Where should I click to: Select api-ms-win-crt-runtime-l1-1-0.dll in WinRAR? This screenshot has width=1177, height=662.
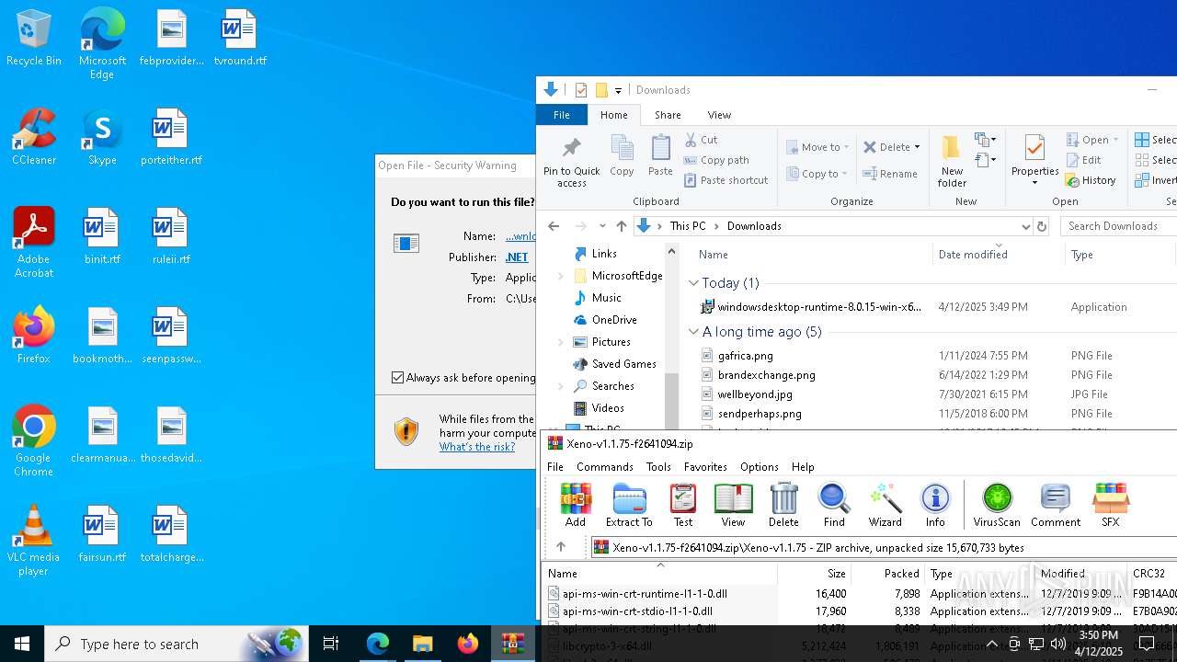(x=644, y=594)
